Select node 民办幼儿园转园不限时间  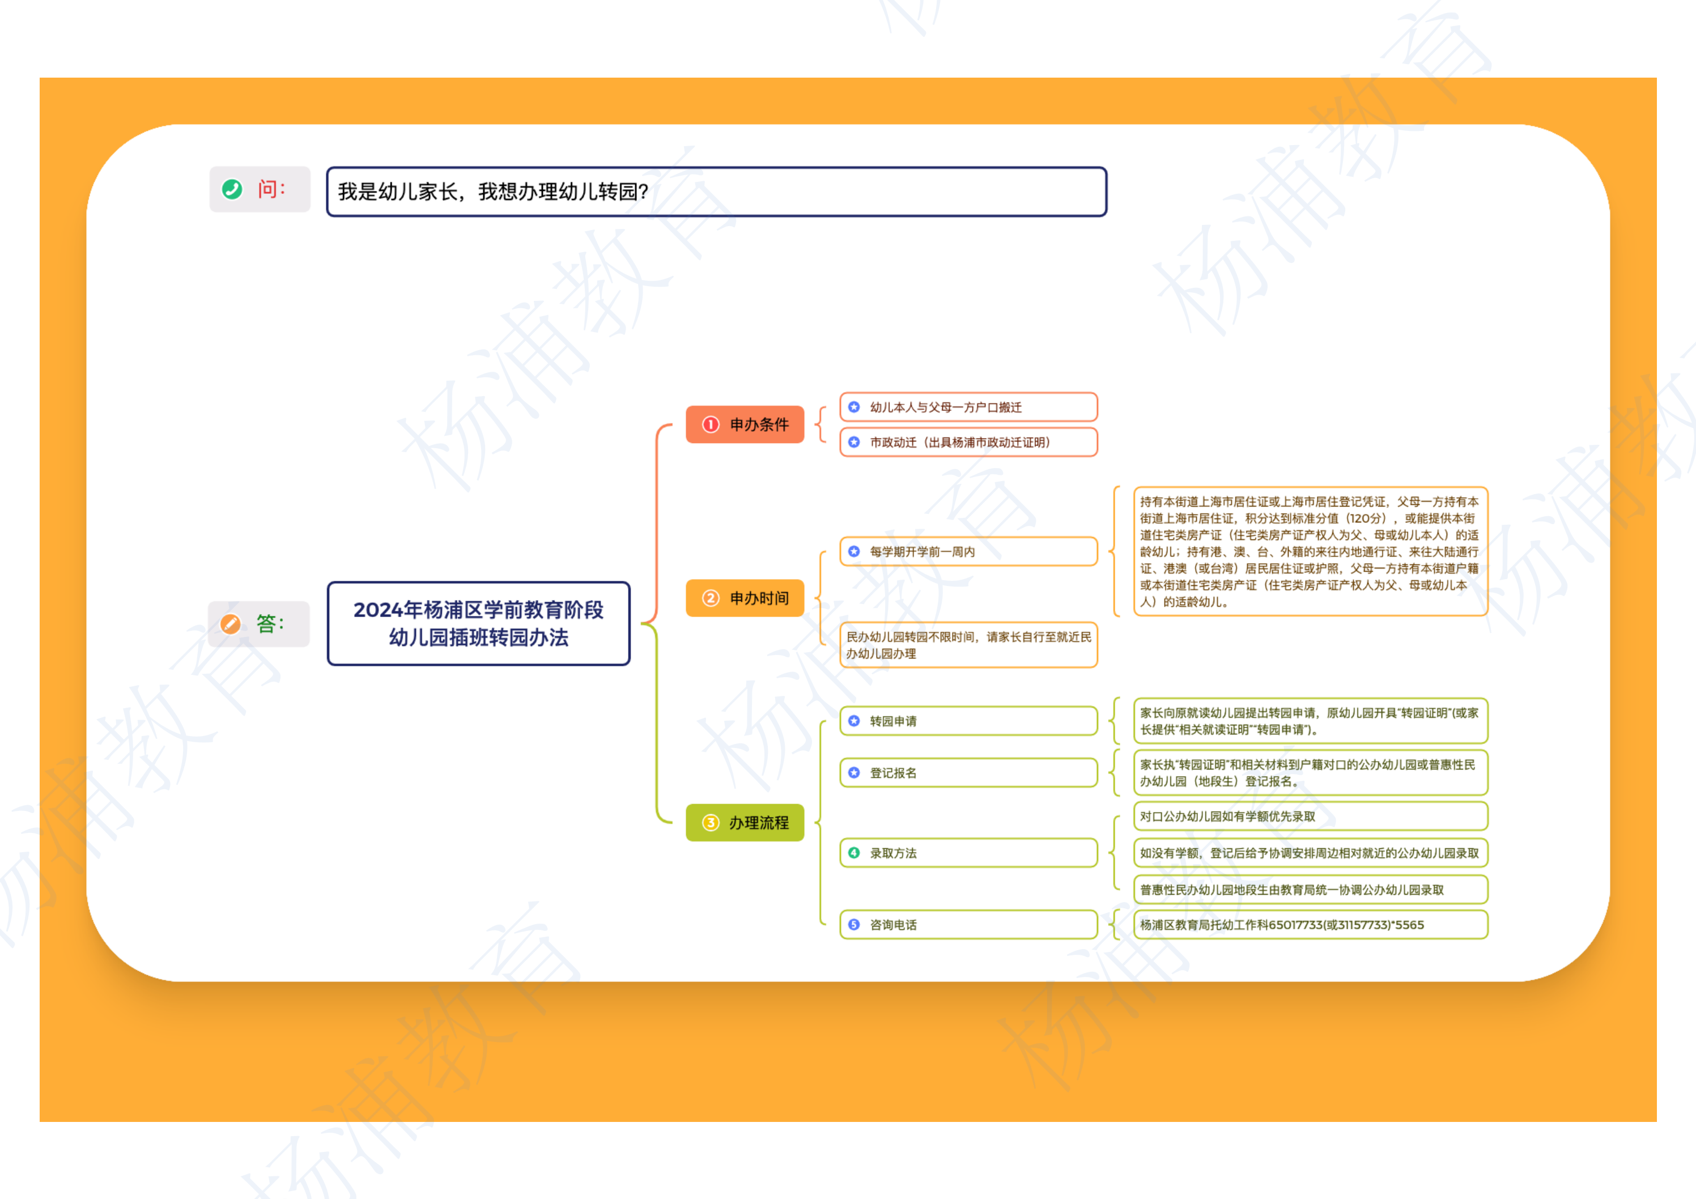[x=968, y=645]
